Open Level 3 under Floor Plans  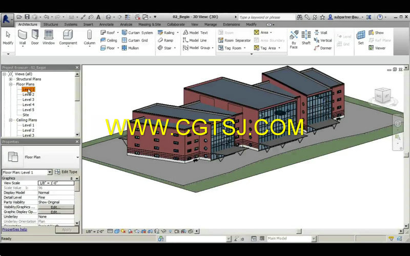(x=28, y=99)
